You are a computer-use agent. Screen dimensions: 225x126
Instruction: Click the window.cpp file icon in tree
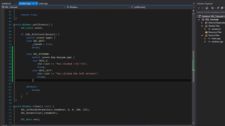(209, 42)
